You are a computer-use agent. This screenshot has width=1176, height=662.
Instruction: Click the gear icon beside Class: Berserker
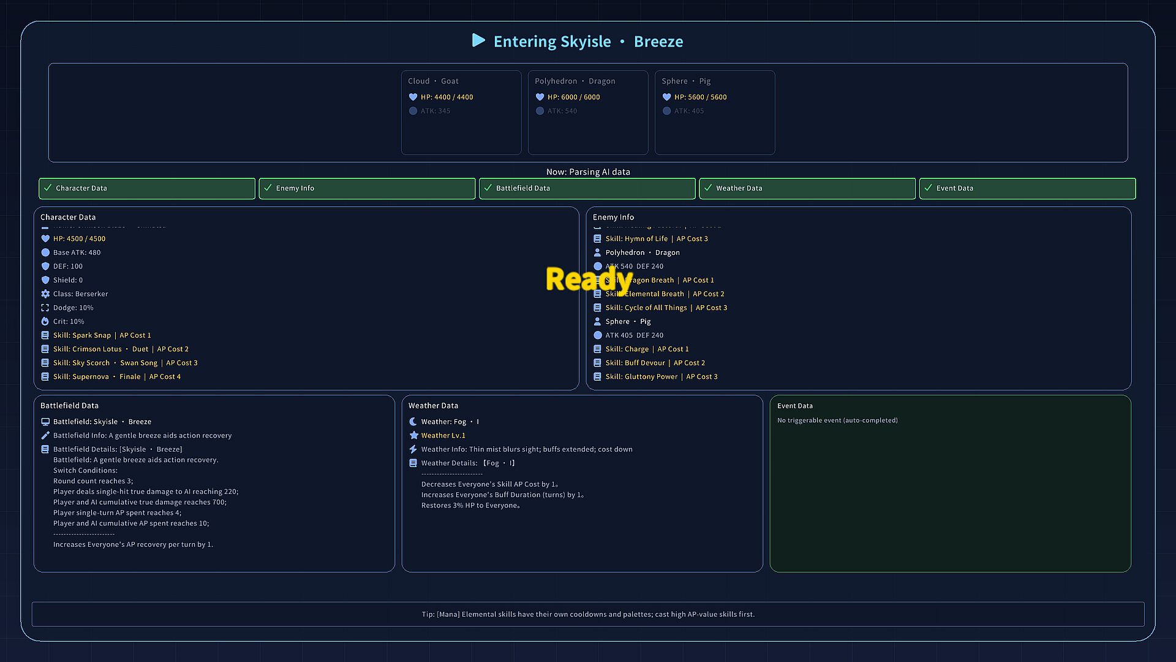45,294
